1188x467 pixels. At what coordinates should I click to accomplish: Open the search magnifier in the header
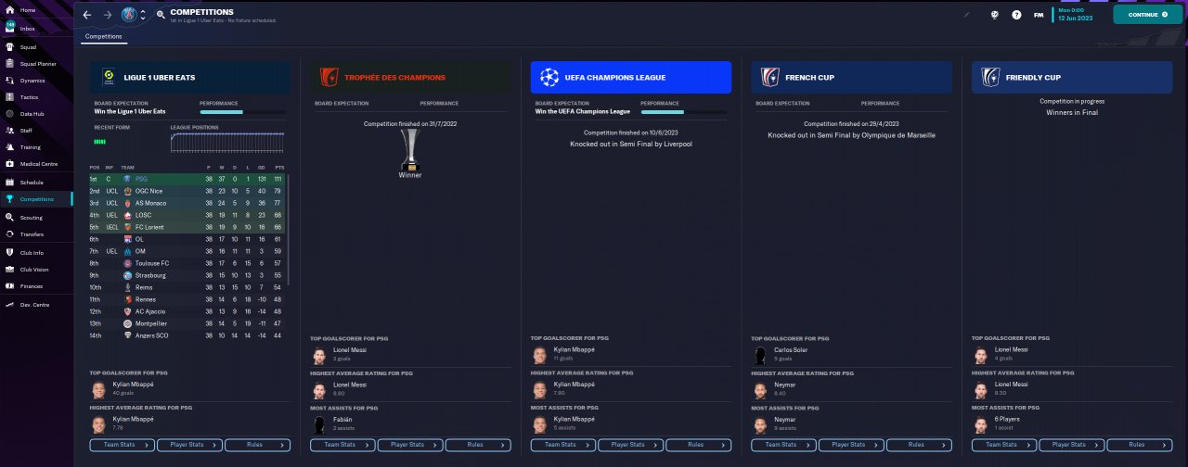click(x=161, y=15)
